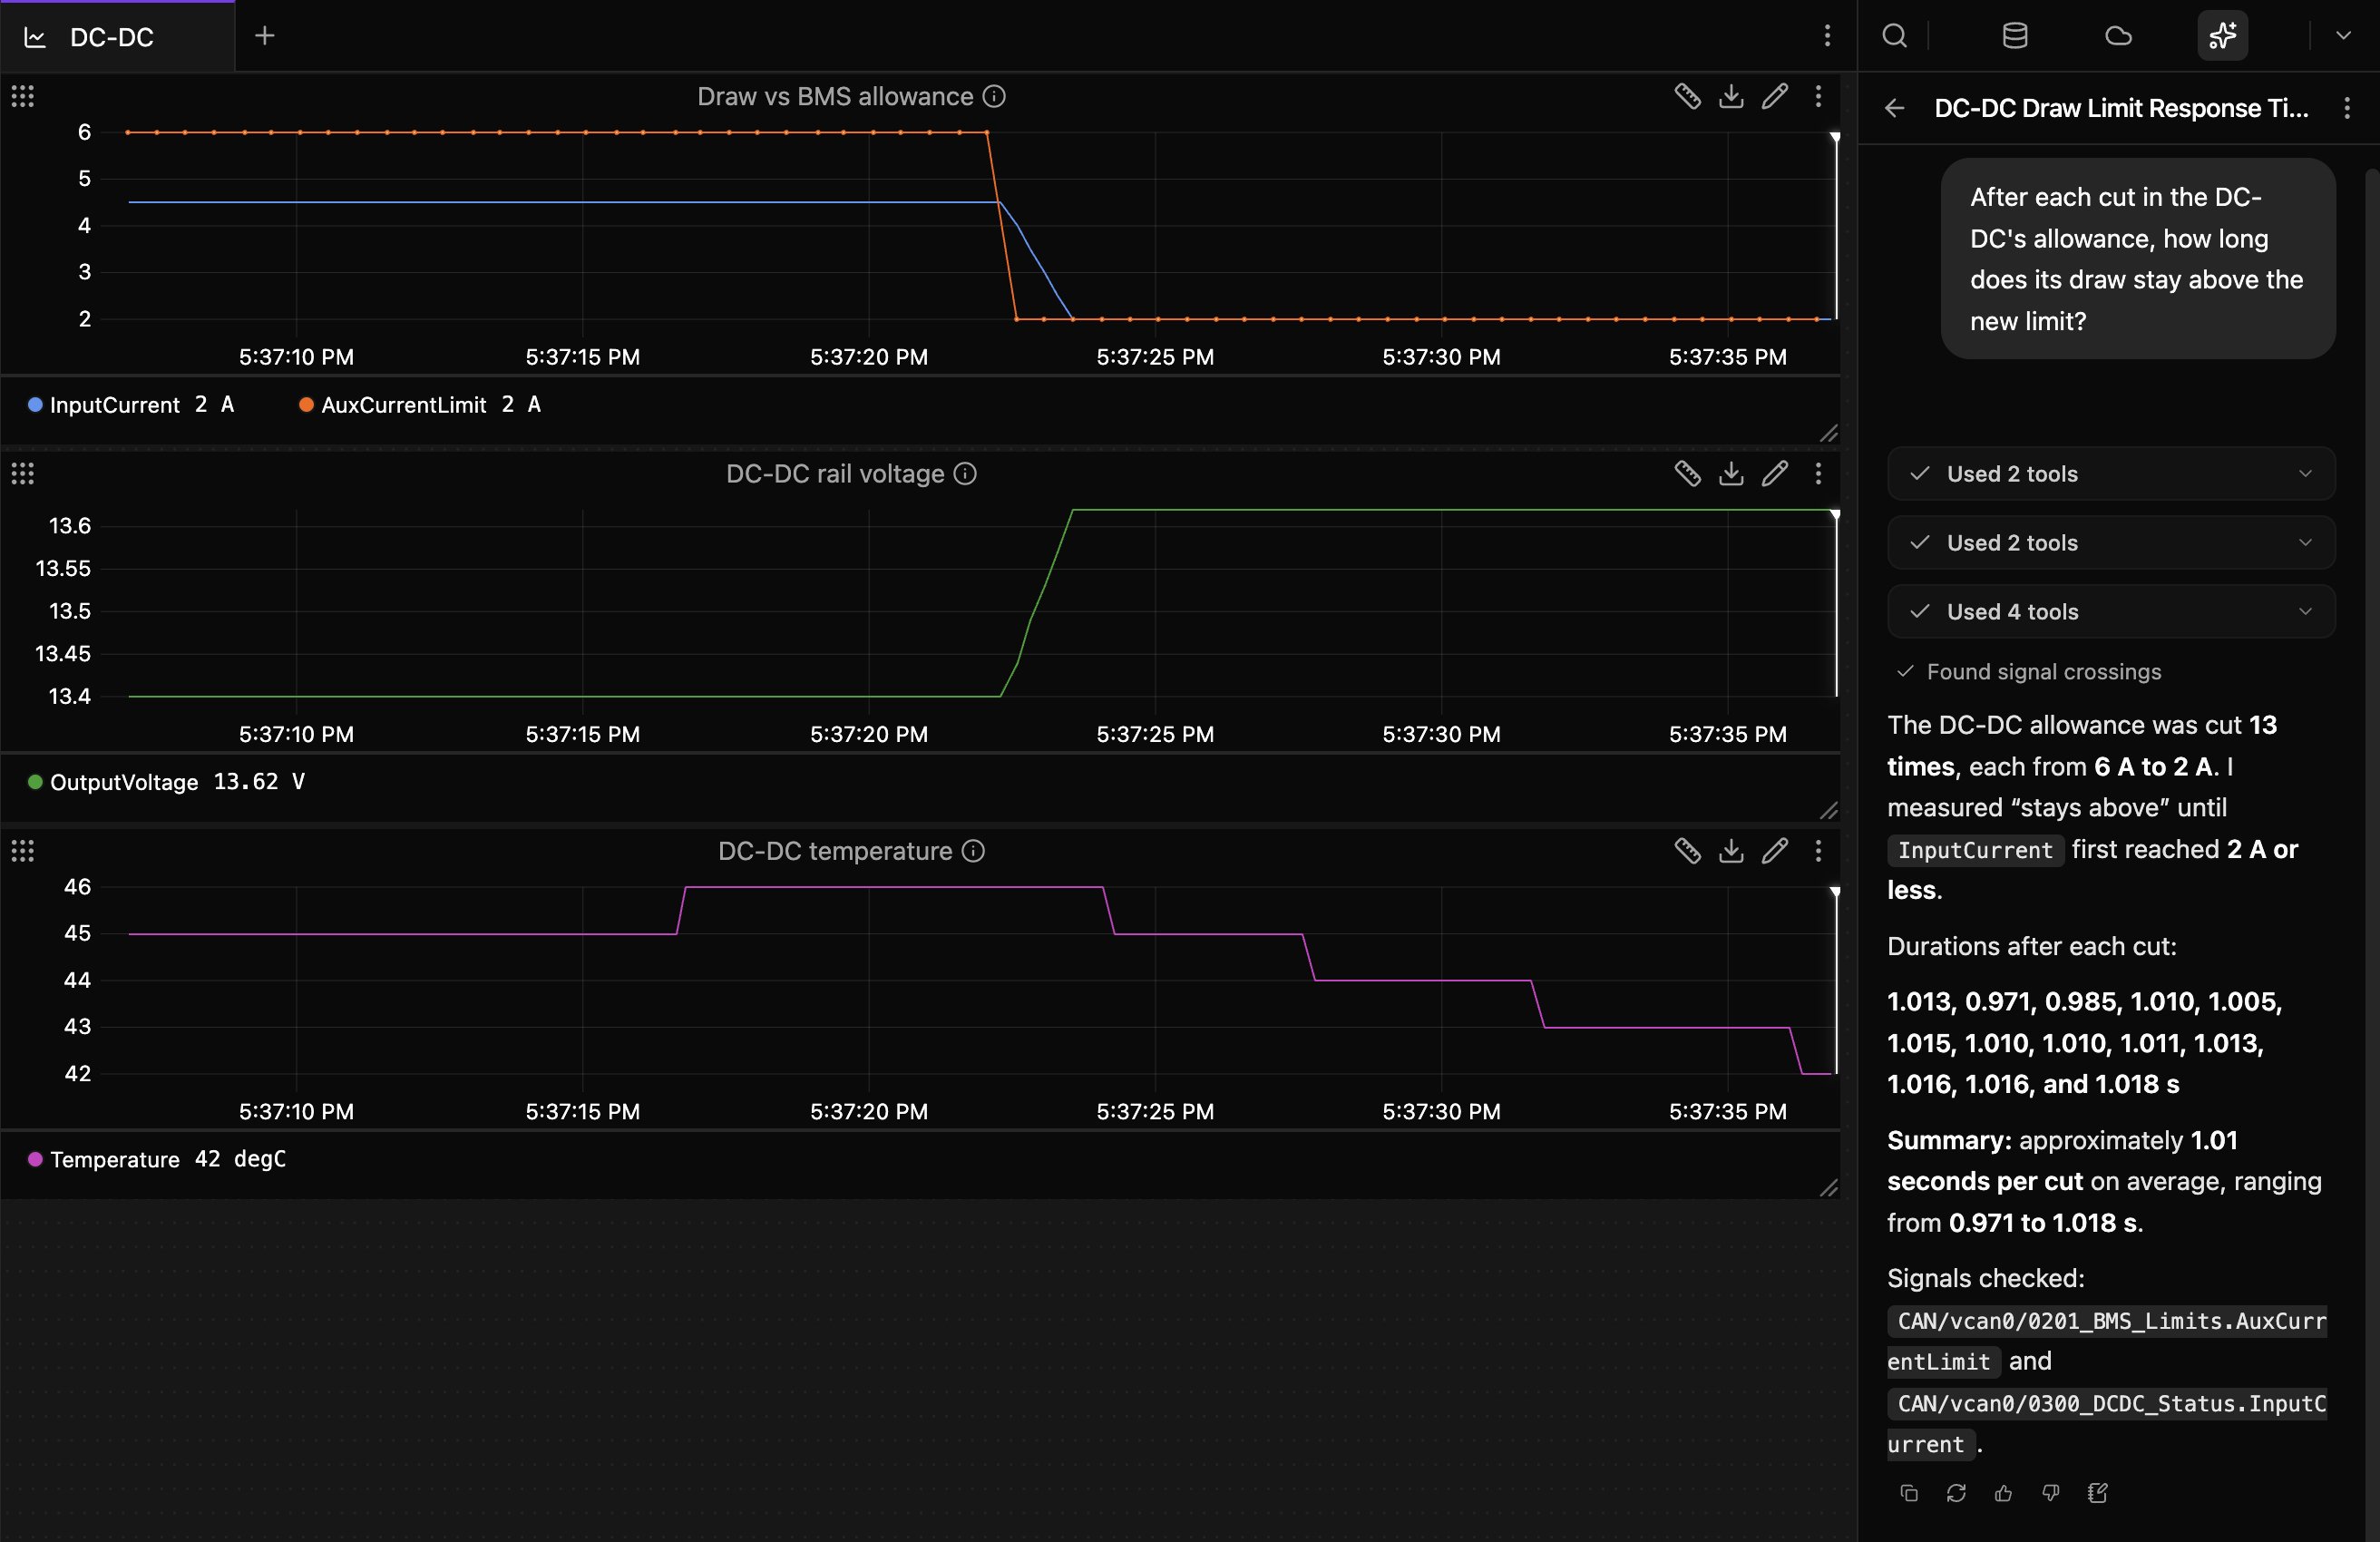Toggle the AI assistant sparkle icon
The width and height of the screenshot is (2380, 1542).
click(2222, 36)
